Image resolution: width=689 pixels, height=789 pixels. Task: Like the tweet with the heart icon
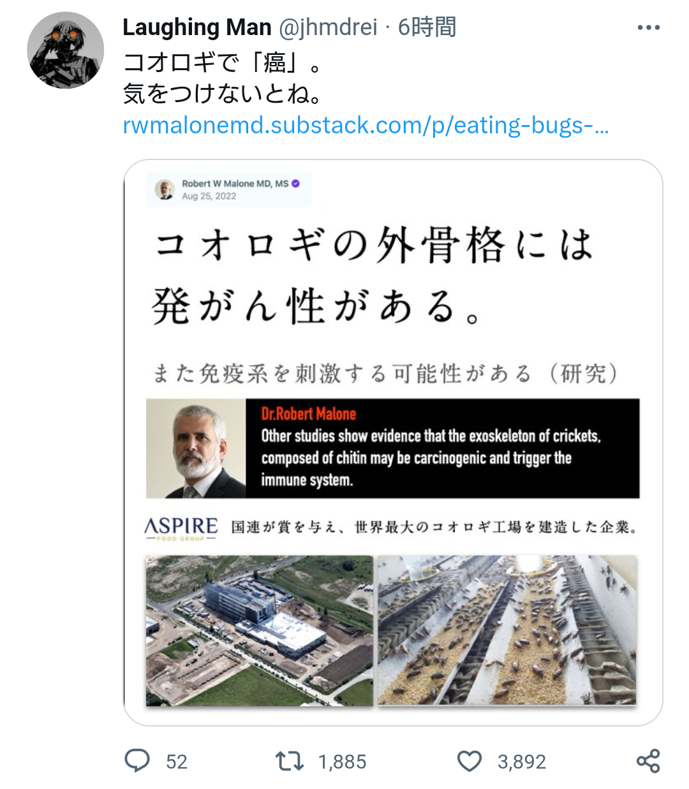pyautogui.click(x=470, y=761)
